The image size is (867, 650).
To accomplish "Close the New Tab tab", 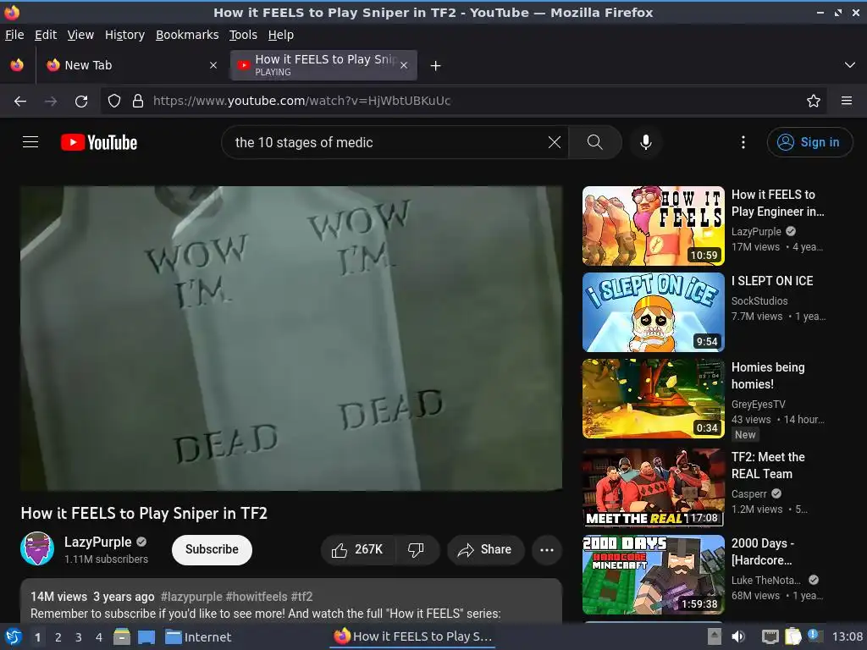I will 213,65.
